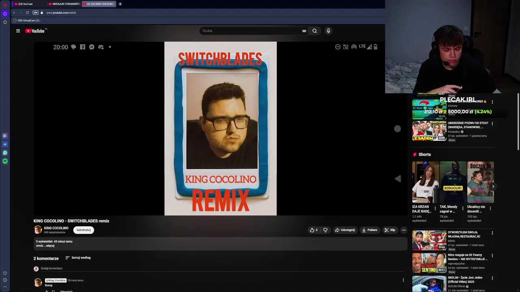The image size is (520, 292).
Task: Open UMORZENIE POZWU OD STUU video thumbnail
Action: pos(429,131)
